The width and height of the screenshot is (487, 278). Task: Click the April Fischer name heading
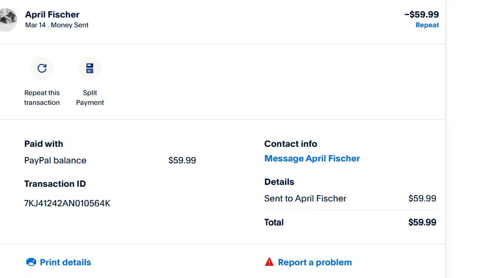pyautogui.click(x=52, y=15)
